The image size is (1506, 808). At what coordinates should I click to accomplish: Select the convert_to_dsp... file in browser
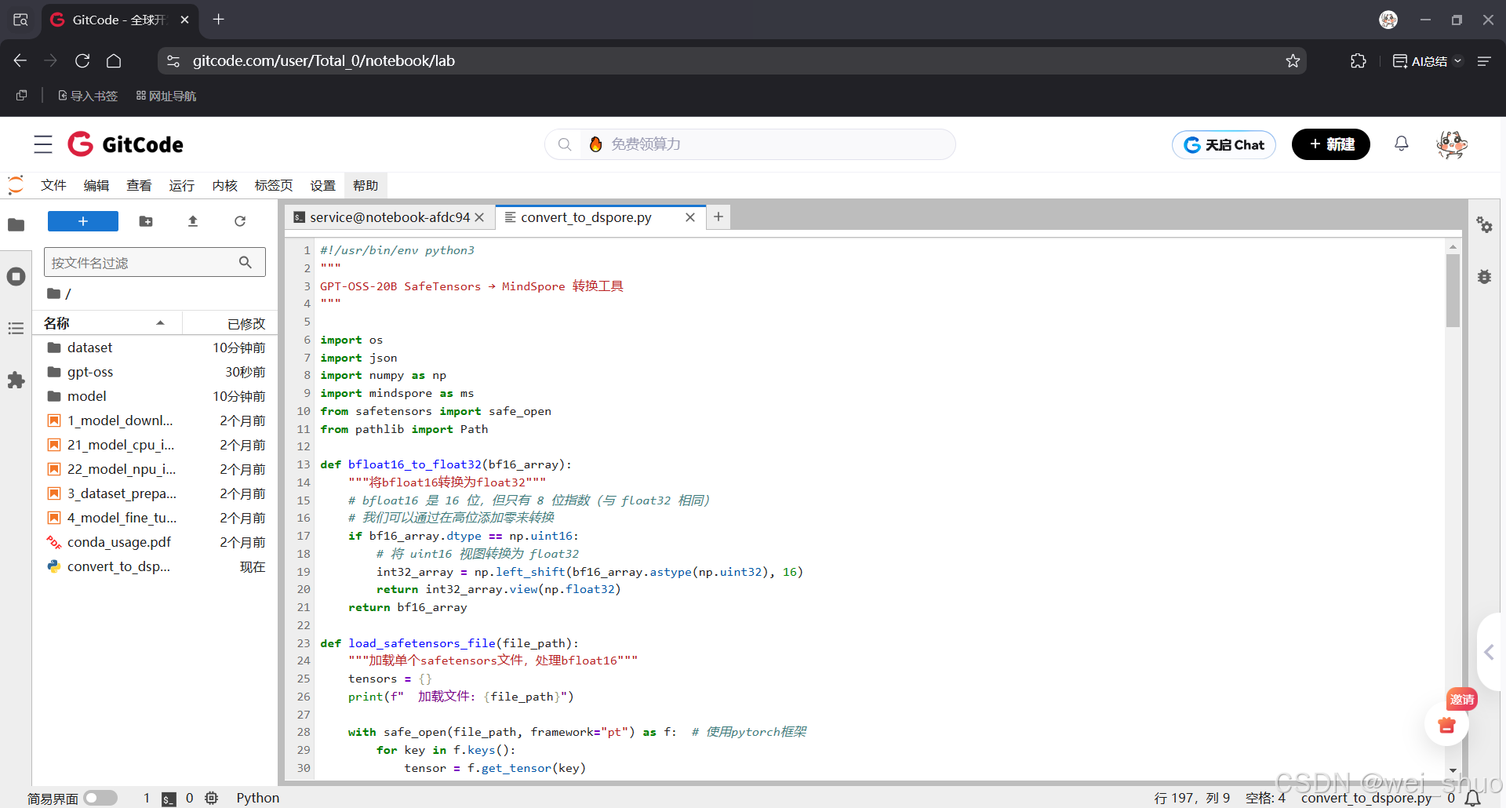155,566
